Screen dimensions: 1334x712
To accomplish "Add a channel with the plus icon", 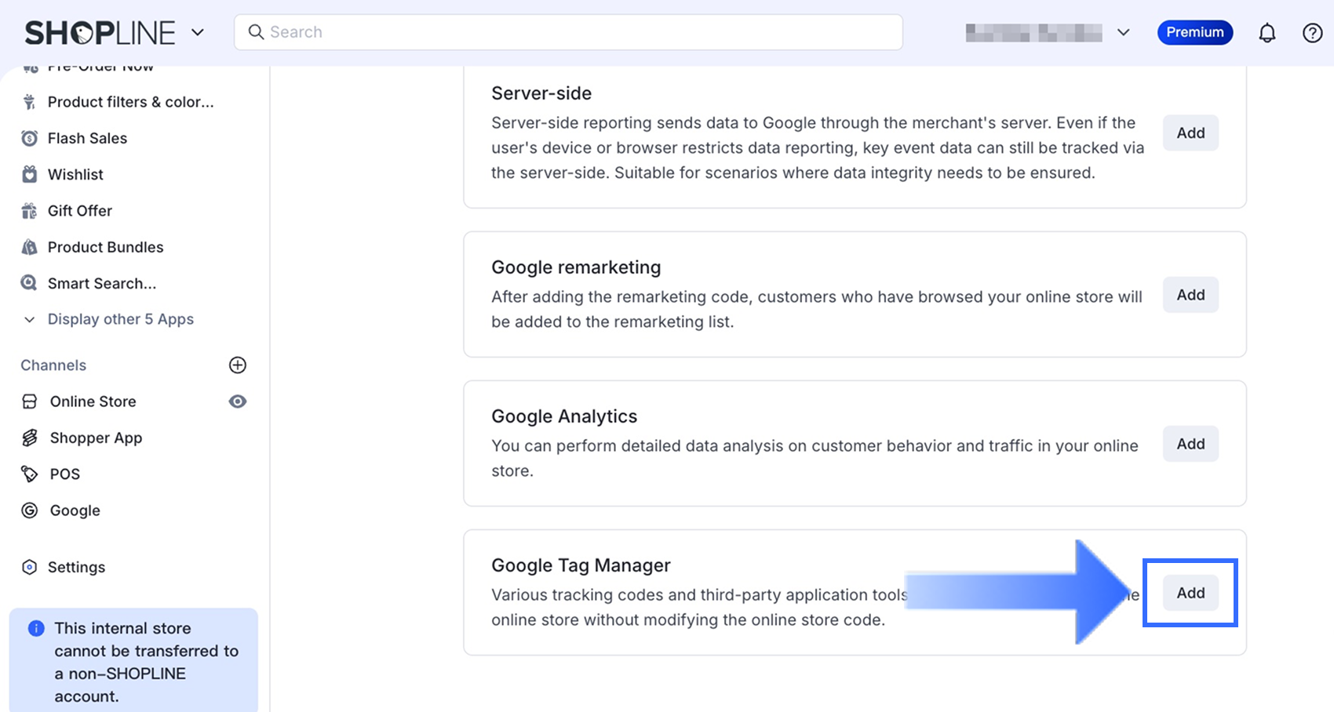I will [x=237, y=365].
